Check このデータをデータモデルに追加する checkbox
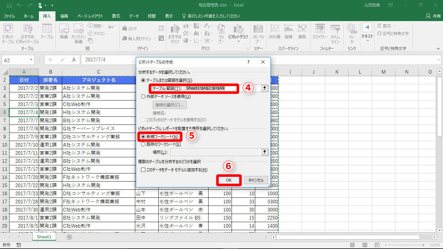Viewport: 443px width, 249px height. (143, 170)
